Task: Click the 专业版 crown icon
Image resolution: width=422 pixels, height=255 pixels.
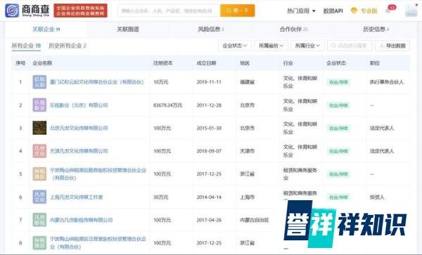Action: pos(354,11)
